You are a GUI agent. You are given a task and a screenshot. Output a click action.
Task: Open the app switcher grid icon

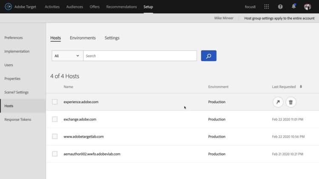tap(267, 7)
